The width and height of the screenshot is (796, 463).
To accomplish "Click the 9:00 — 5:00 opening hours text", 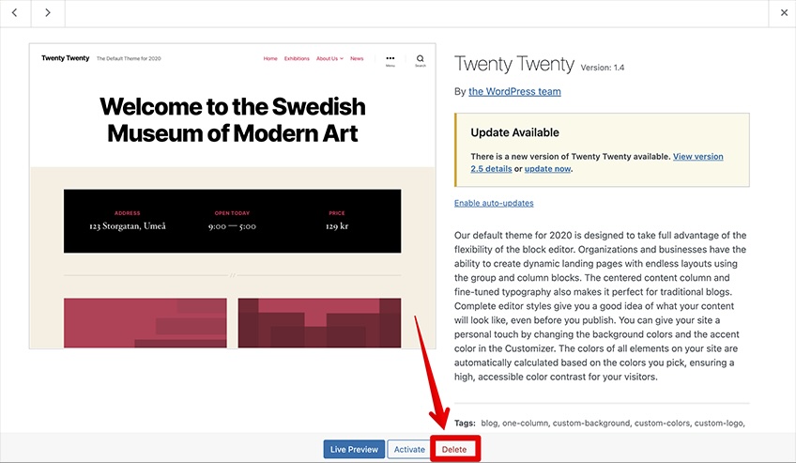I will pyautogui.click(x=232, y=226).
